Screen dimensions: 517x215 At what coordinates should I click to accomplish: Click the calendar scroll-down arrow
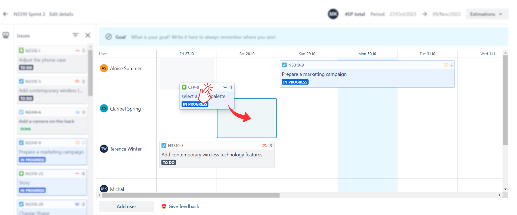coord(505,189)
